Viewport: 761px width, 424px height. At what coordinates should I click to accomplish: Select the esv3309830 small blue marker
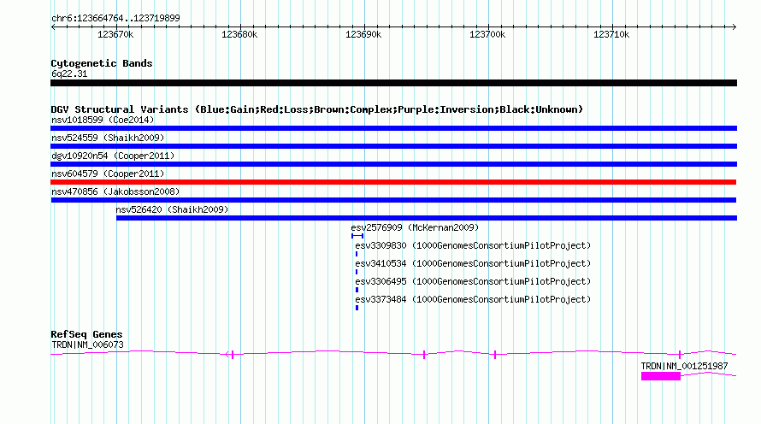point(357,254)
